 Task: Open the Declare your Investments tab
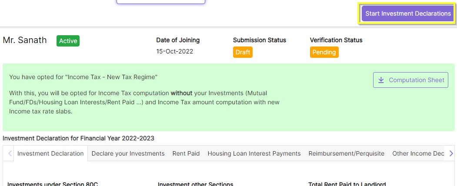(128, 153)
